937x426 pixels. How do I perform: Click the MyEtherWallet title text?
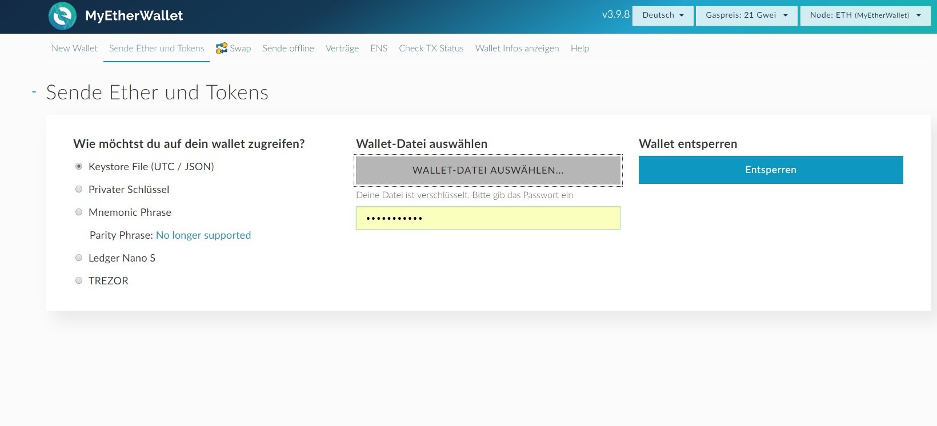pyautogui.click(x=134, y=15)
